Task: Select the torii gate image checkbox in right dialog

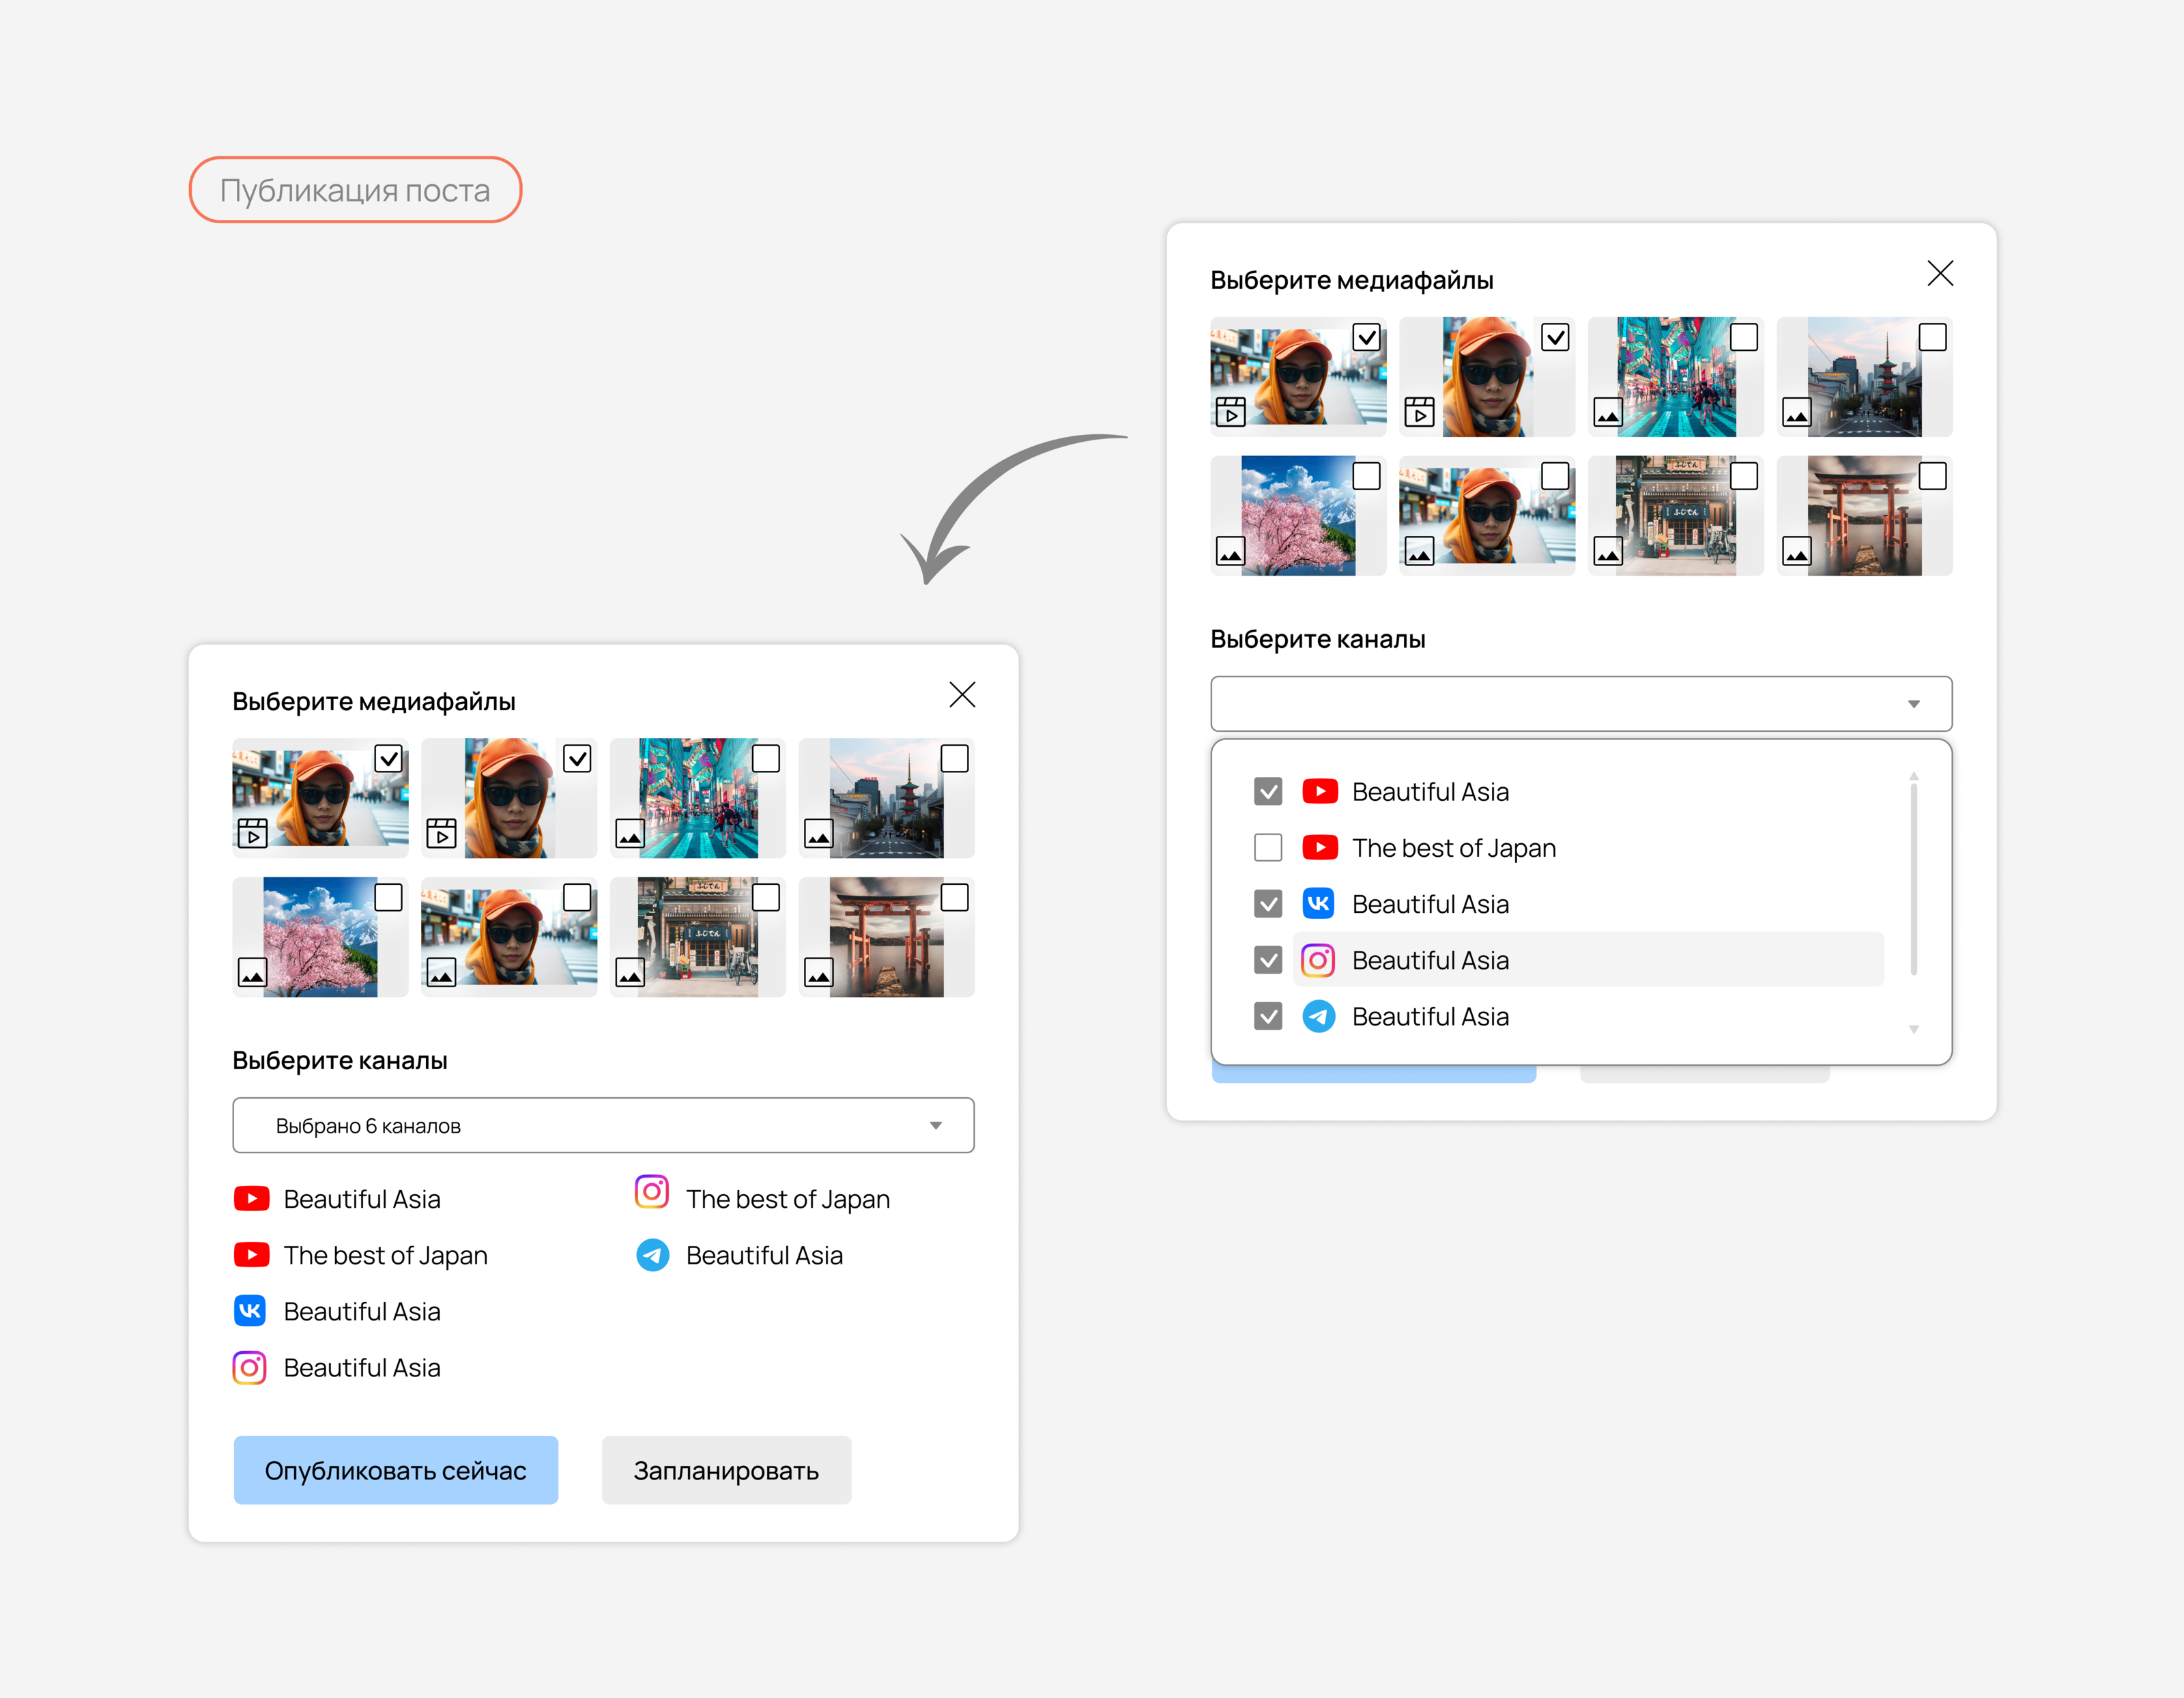Action: pos(1932,477)
